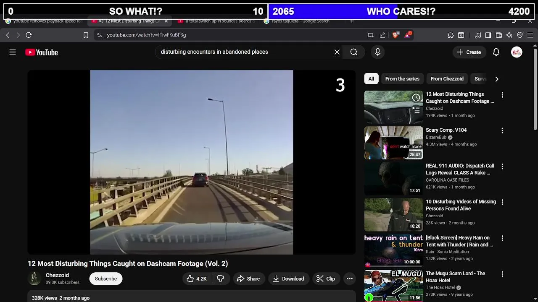Reload the page

tap(29, 35)
